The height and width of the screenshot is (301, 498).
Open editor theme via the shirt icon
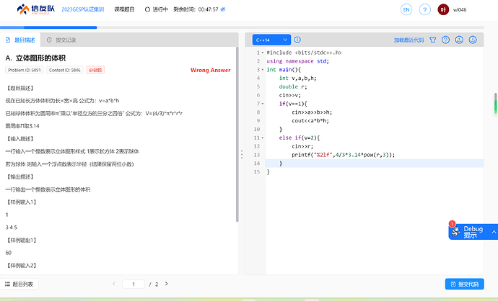(432, 40)
